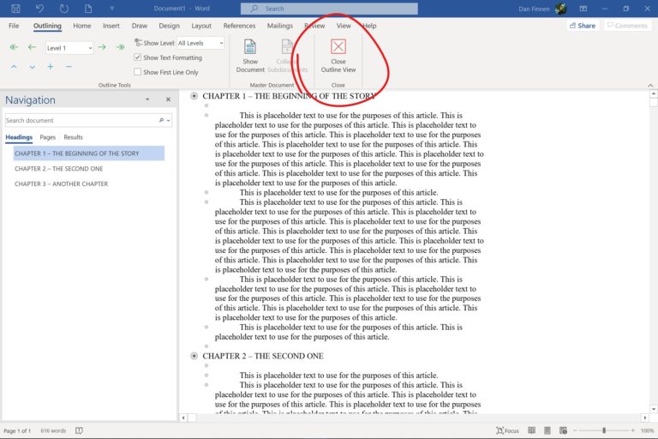
Task: Jump to CHAPTER 3 – ANOTHER CHAPTER heading
Action: (x=61, y=183)
